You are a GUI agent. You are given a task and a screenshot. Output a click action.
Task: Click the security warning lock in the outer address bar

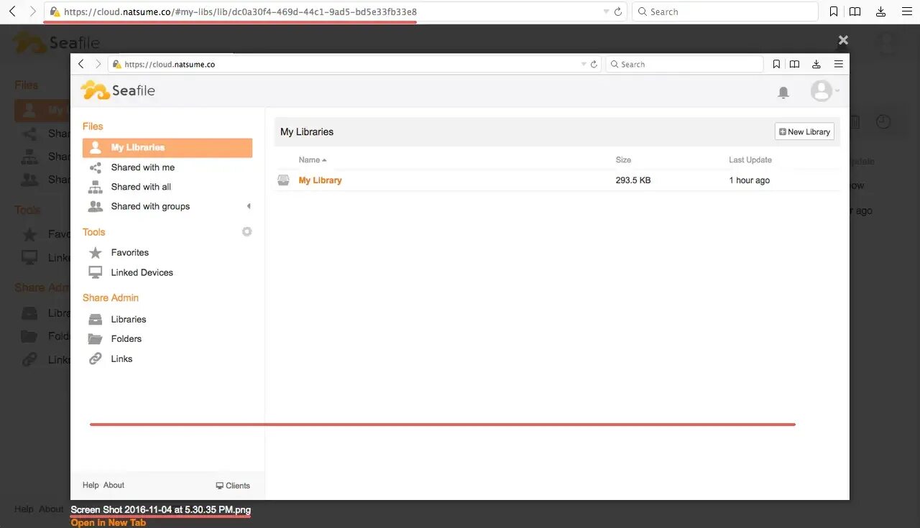[55, 11]
